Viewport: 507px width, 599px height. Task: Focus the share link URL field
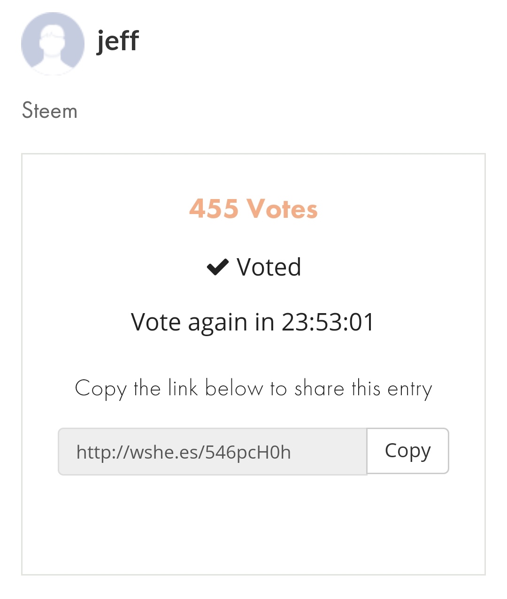point(212,452)
